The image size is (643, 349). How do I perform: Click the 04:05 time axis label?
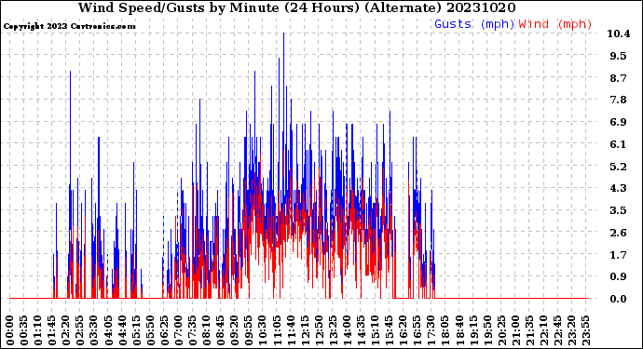pos(108,329)
